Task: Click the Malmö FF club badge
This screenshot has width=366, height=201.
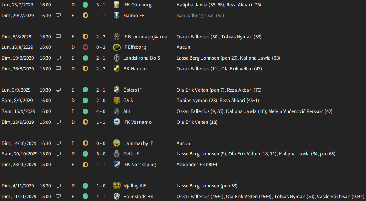Action: point(116,15)
